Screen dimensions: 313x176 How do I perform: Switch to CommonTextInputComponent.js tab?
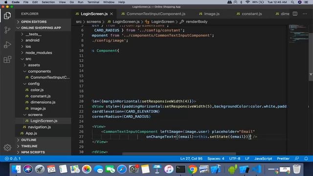(x=153, y=14)
